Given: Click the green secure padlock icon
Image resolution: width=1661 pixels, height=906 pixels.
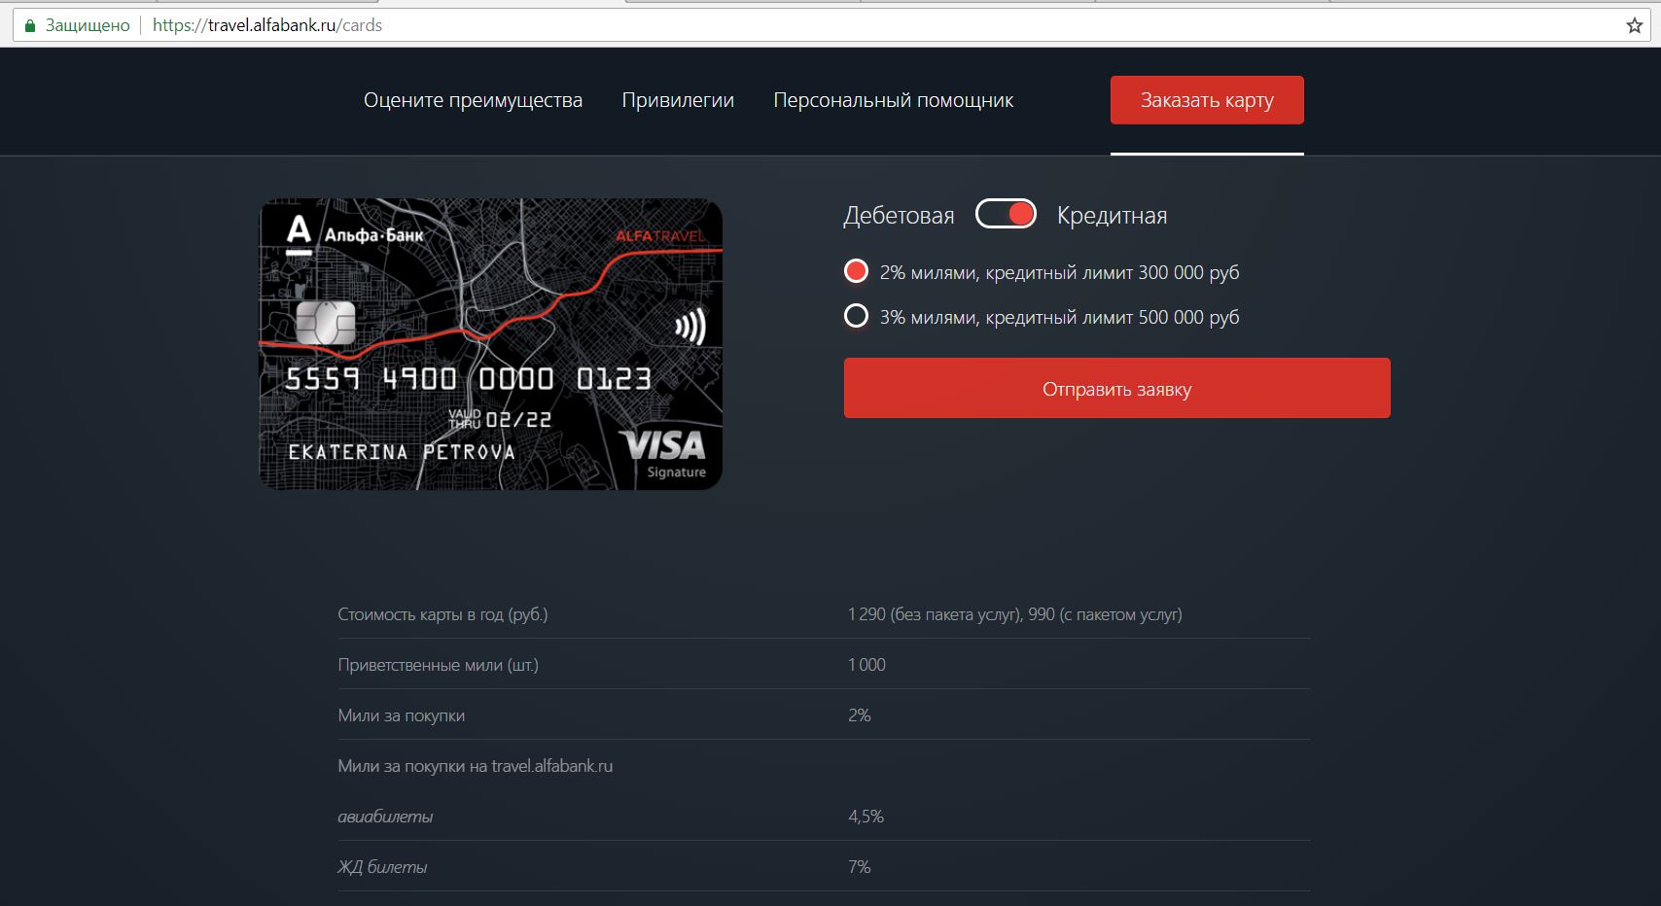Looking at the screenshot, I should 29,25.
